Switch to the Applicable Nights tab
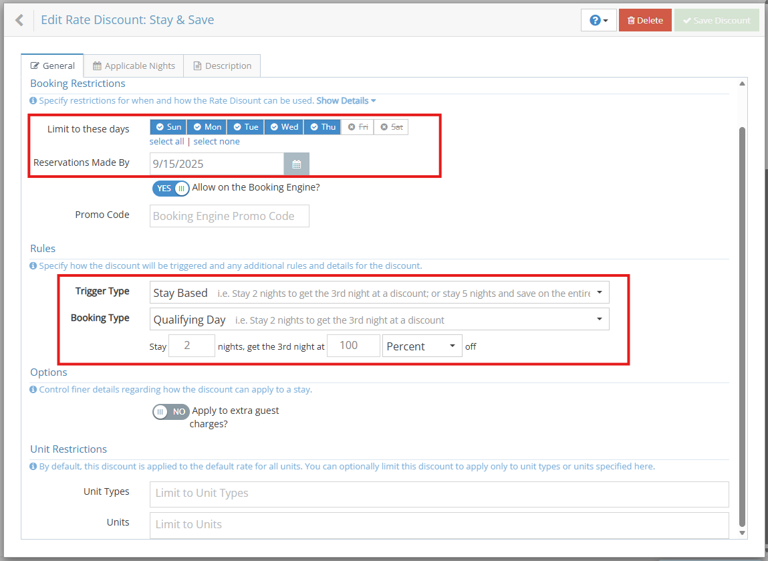Screen dimensions: 768x561 point(134,66)
